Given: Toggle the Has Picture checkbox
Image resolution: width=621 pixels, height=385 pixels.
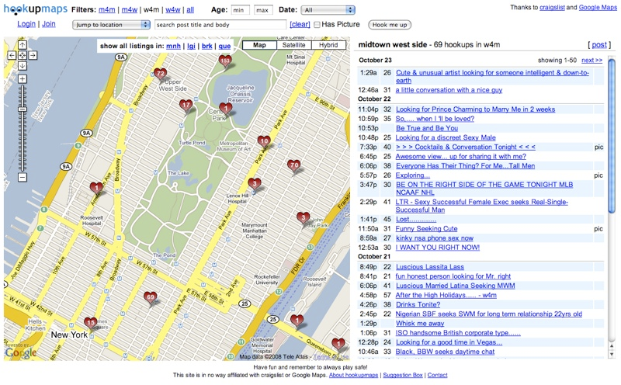Looking at the screenshot, I should pos(317,25).
